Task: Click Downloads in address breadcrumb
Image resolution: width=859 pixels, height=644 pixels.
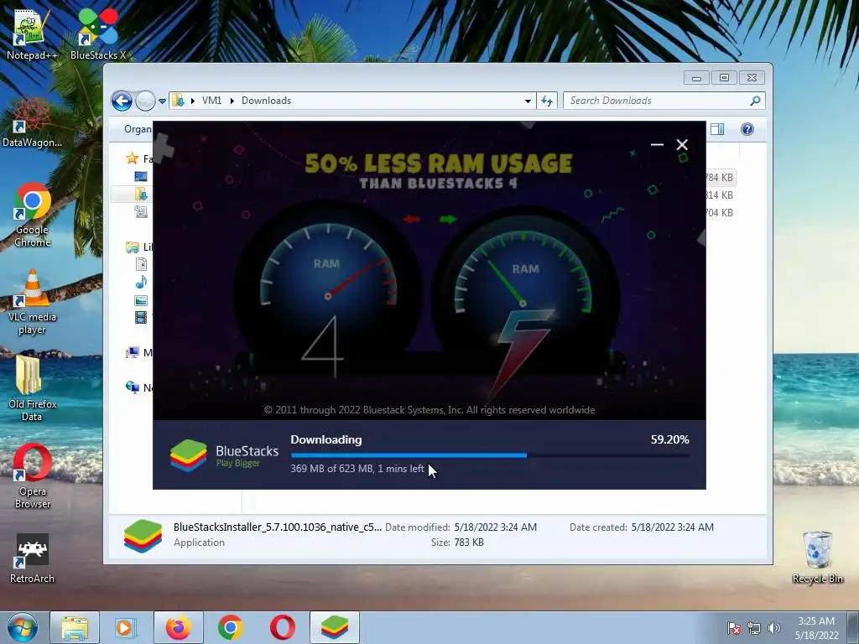Action: [x=266, y=101]
